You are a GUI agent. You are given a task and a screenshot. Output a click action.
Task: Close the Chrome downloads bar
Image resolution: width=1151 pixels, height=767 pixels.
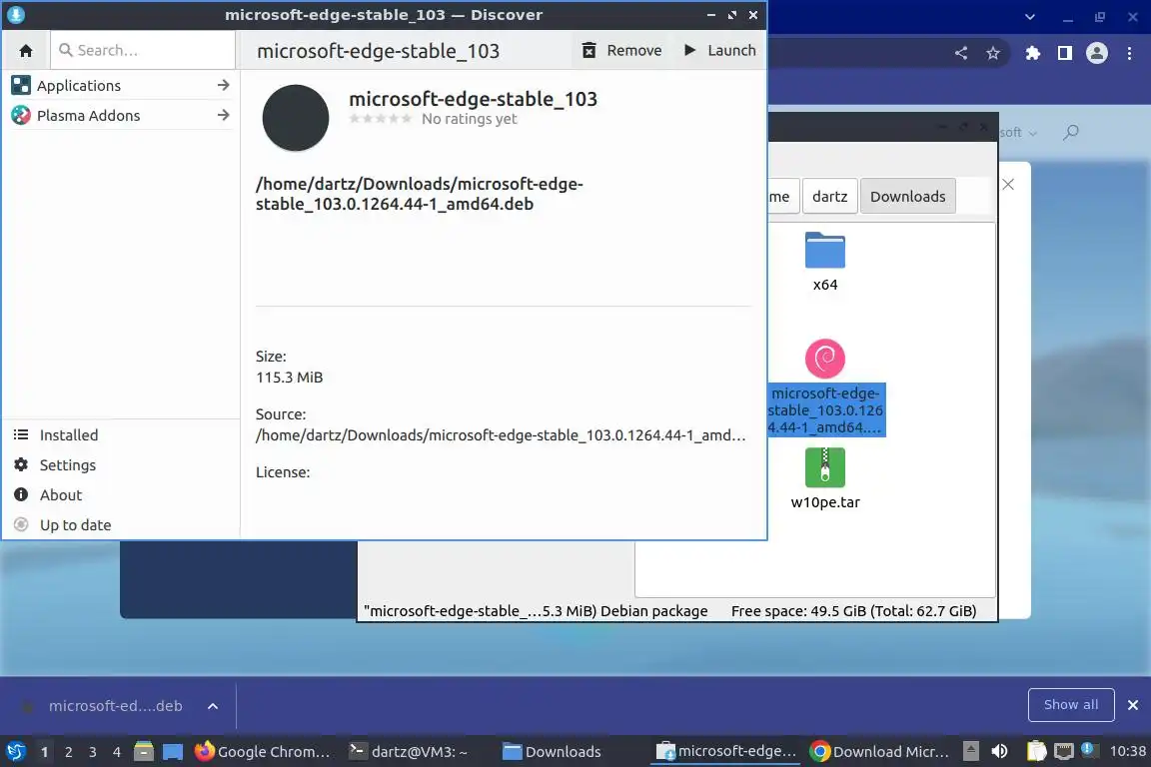[1133, 705]
